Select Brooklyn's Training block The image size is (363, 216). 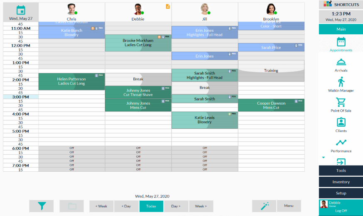tap(271, 71)
